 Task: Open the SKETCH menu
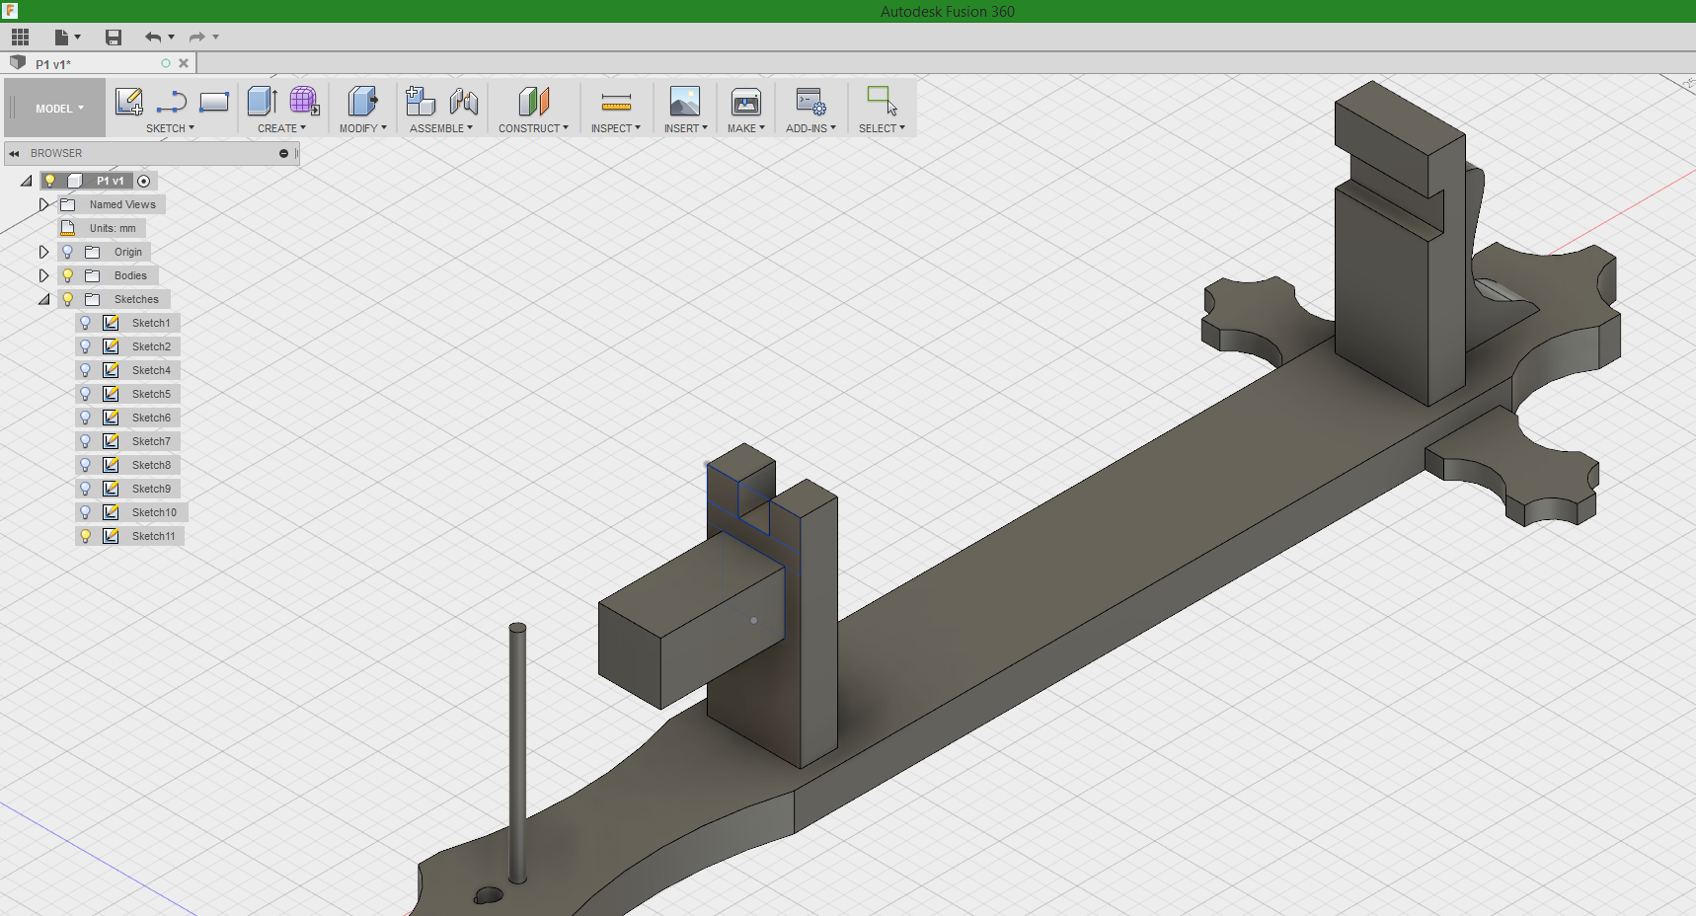click(x=170, y=128)
